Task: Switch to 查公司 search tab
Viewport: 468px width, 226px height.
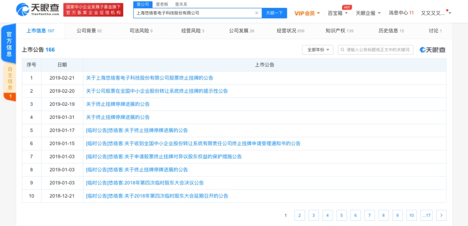Action: tap(143, 5)
